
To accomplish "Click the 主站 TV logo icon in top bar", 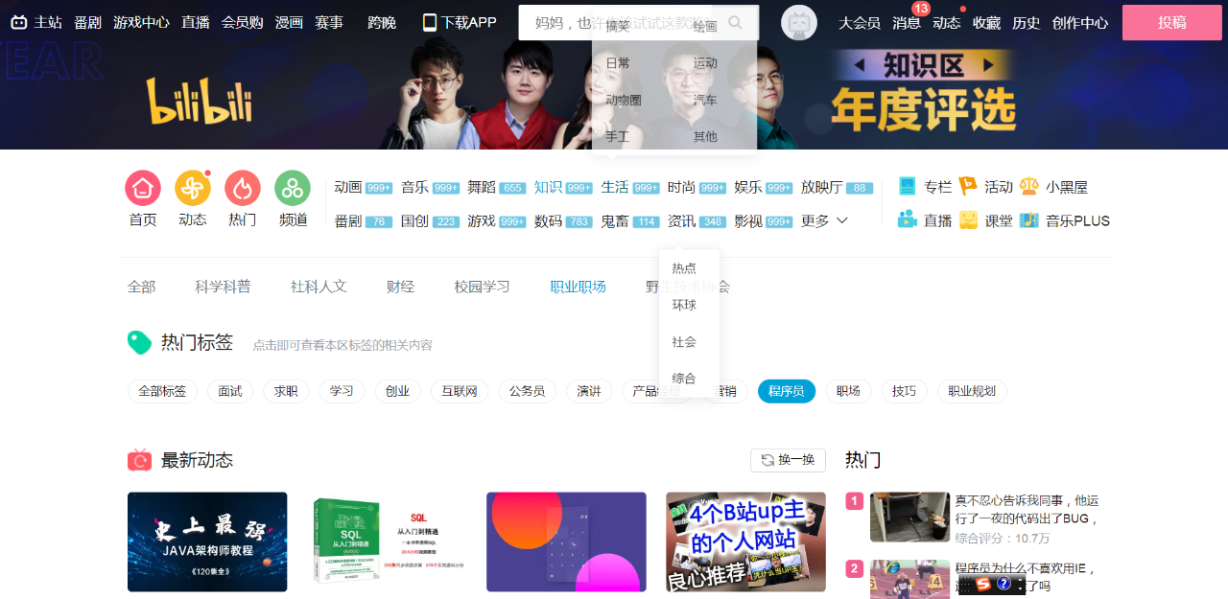I will tap(19, 22).
